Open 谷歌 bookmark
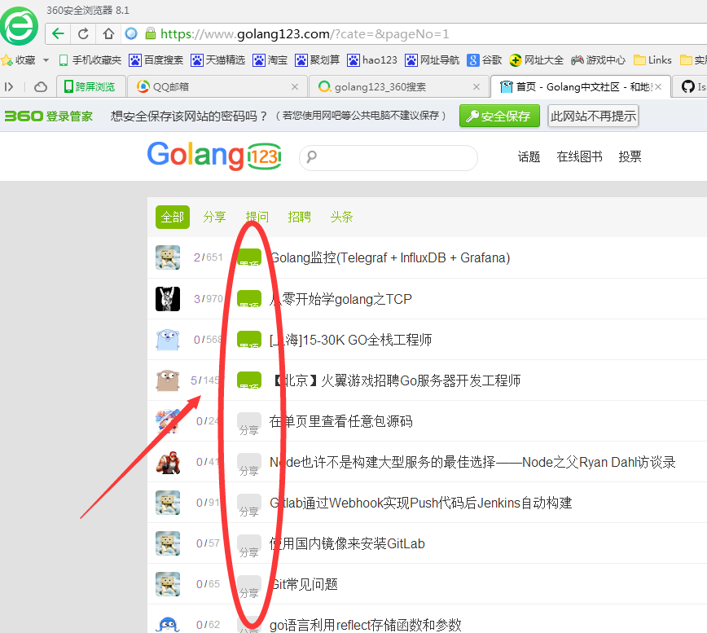 (485, 60)
